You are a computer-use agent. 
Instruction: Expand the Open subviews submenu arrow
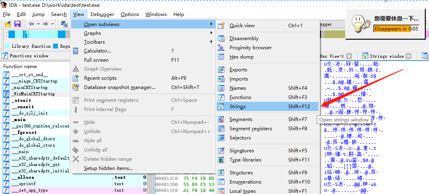pos(211,24)
